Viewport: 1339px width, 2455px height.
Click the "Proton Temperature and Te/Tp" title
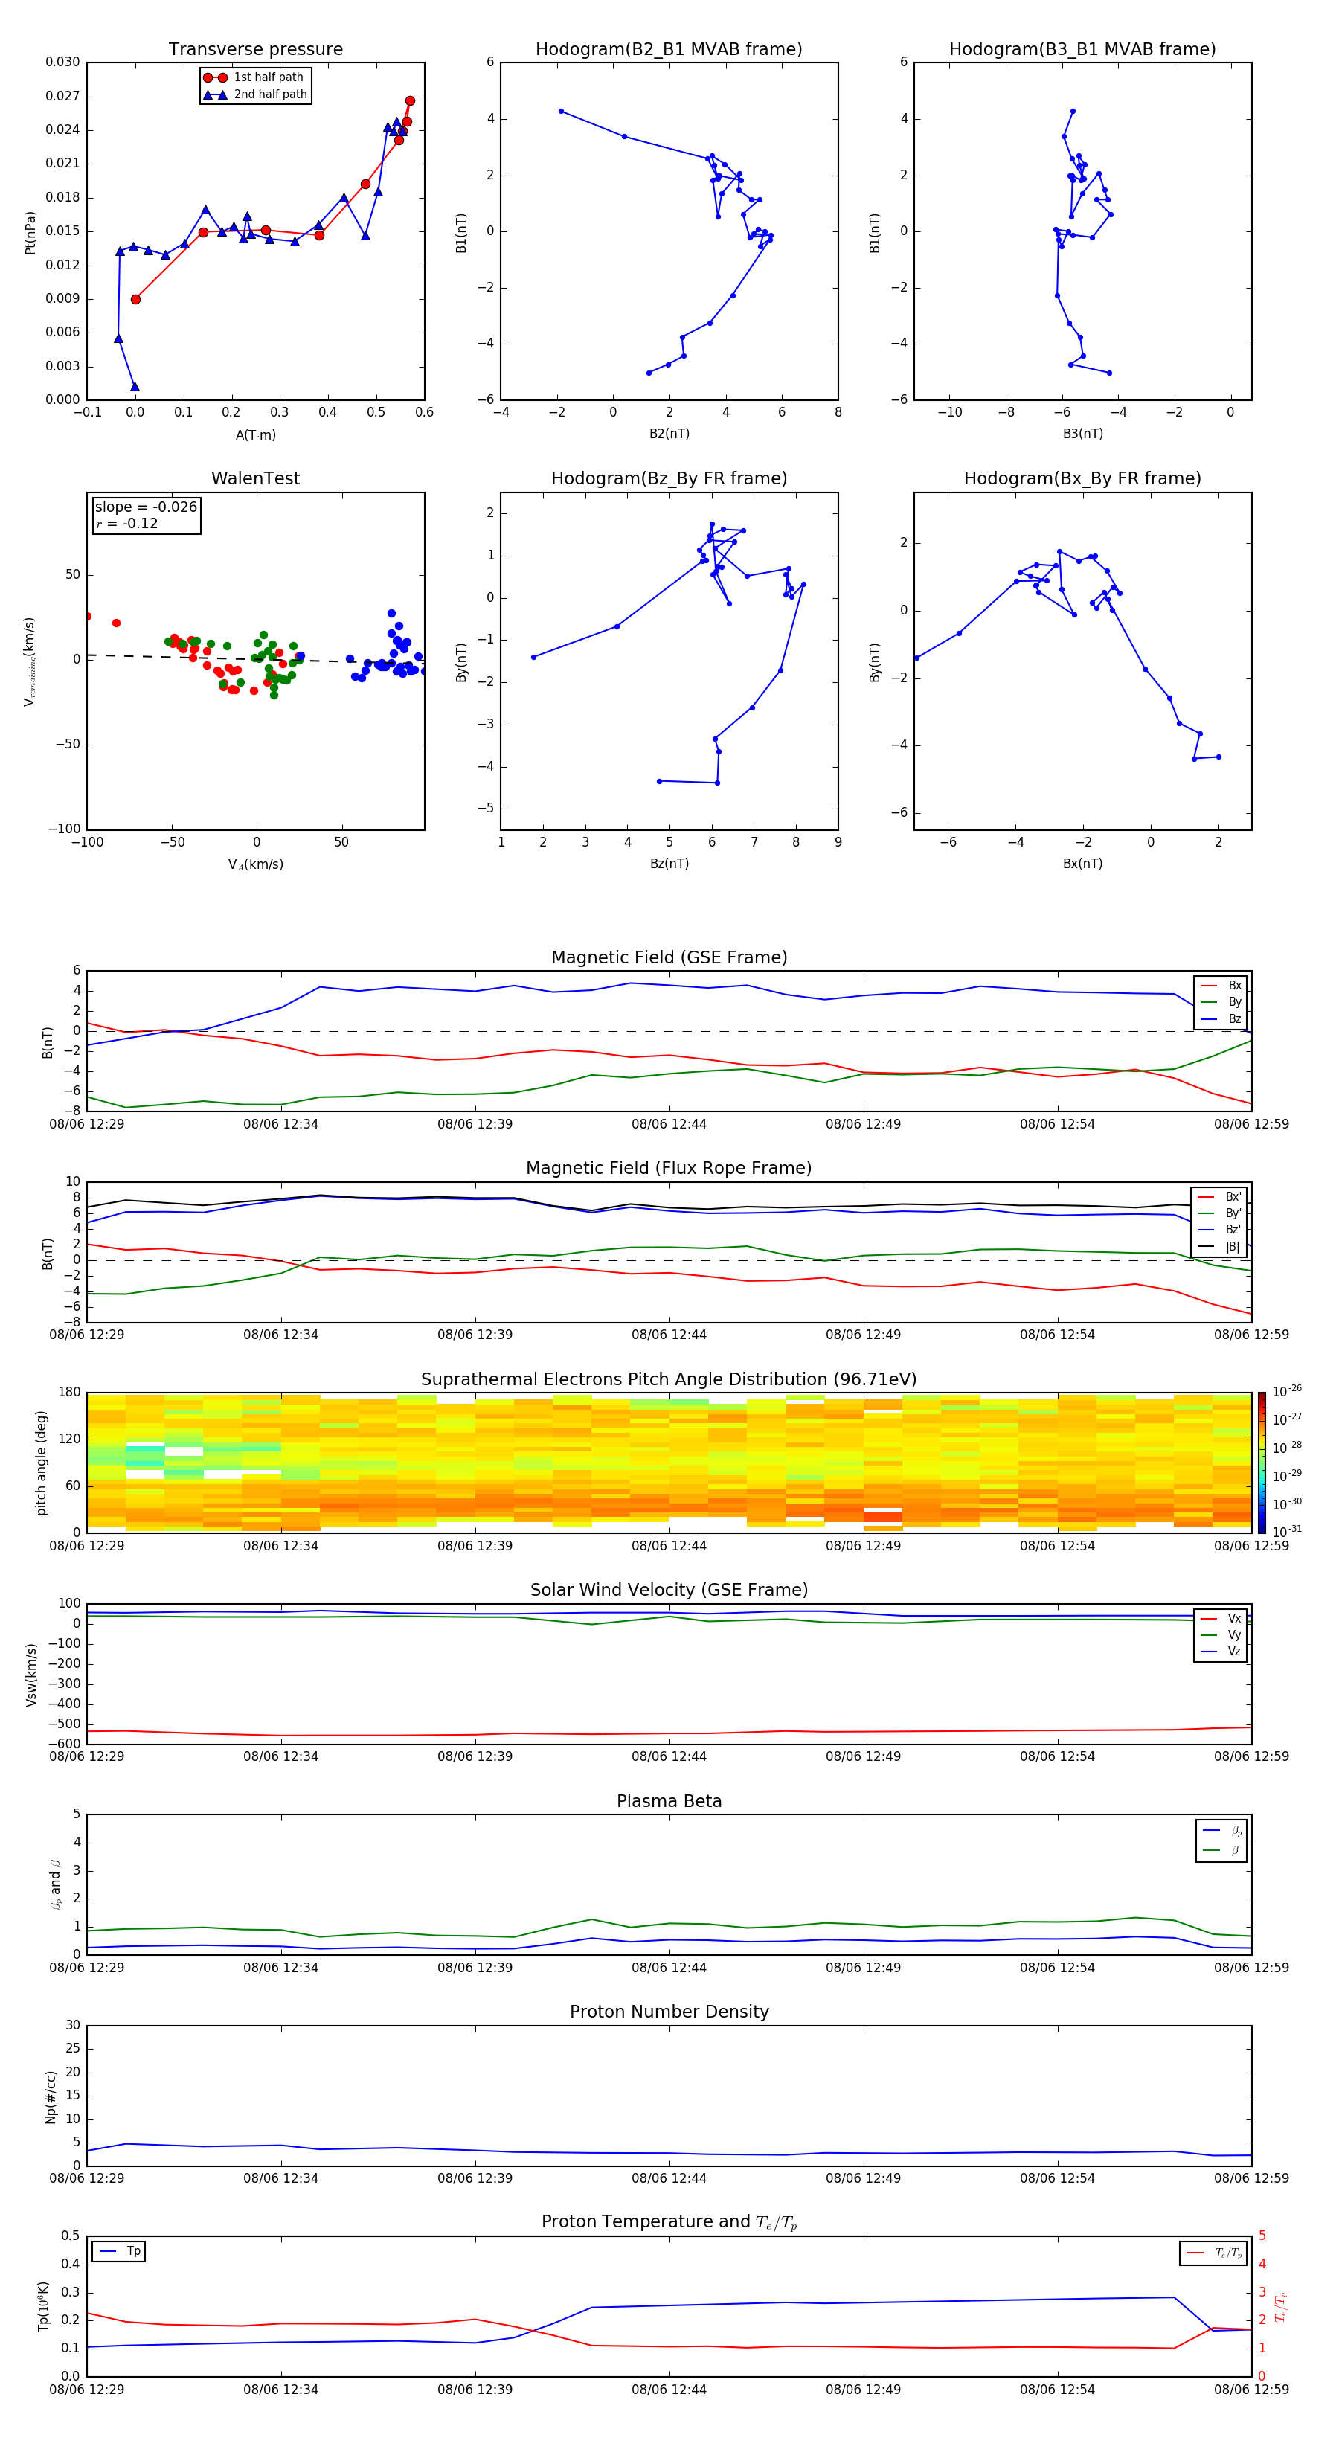tap(669, 2222)
